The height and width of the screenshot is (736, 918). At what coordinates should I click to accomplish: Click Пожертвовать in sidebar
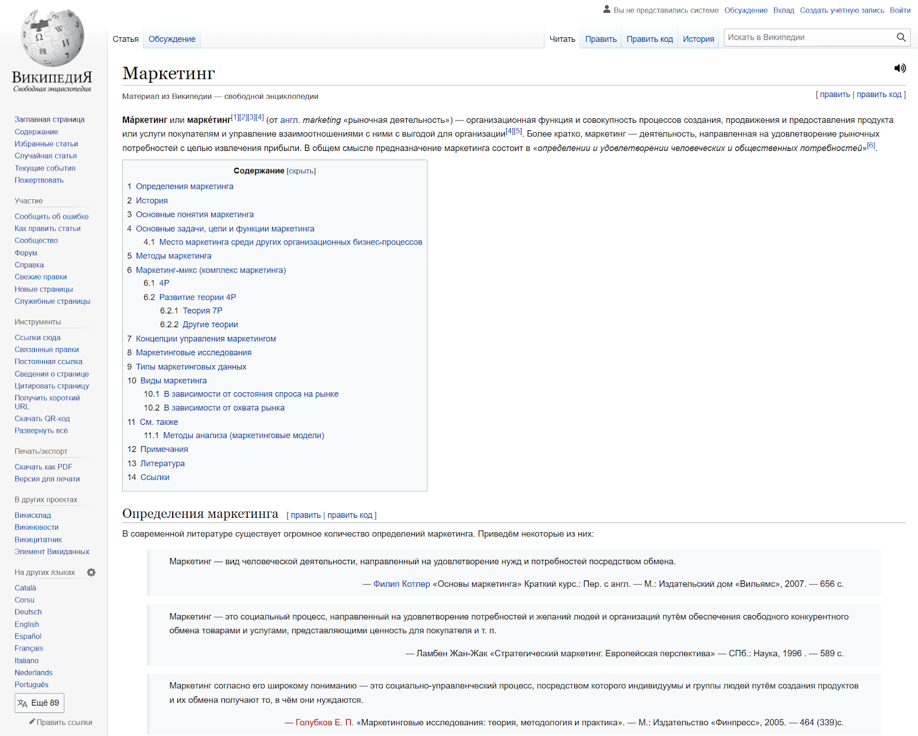(x=39, y=180)
